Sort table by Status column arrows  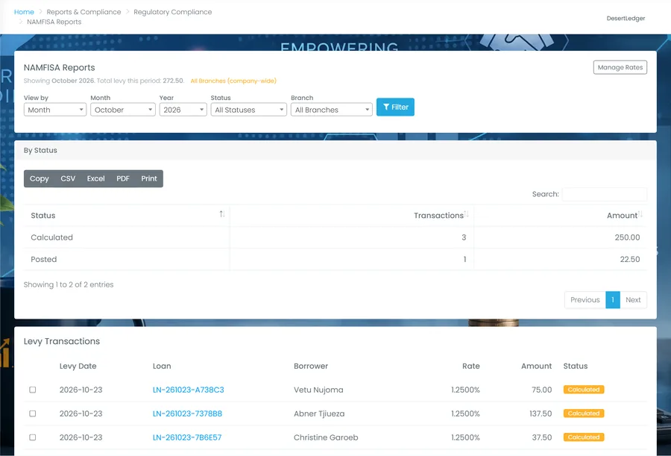[222, 214]
